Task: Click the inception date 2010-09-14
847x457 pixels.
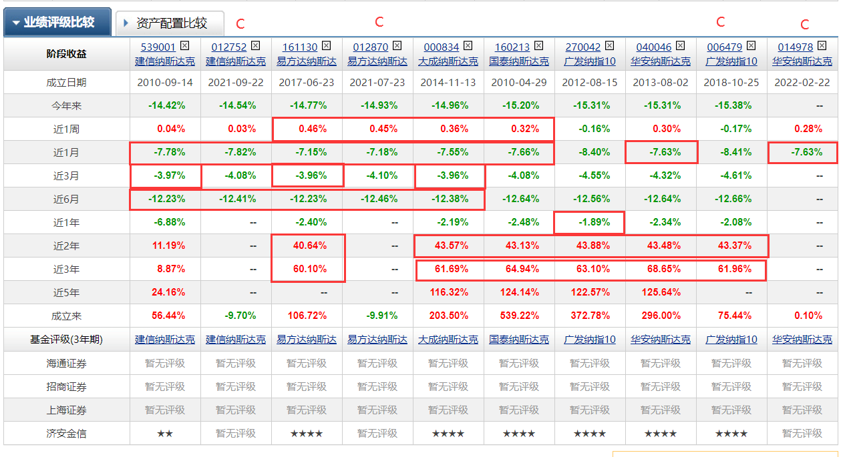Action: (x=165, y=83)
